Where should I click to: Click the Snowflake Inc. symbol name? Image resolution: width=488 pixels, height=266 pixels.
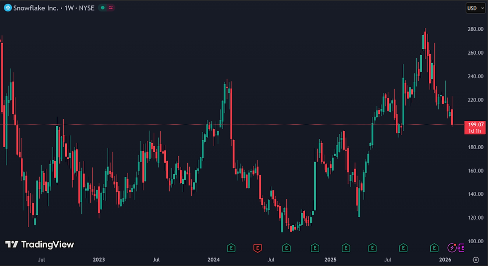(36, 8)
